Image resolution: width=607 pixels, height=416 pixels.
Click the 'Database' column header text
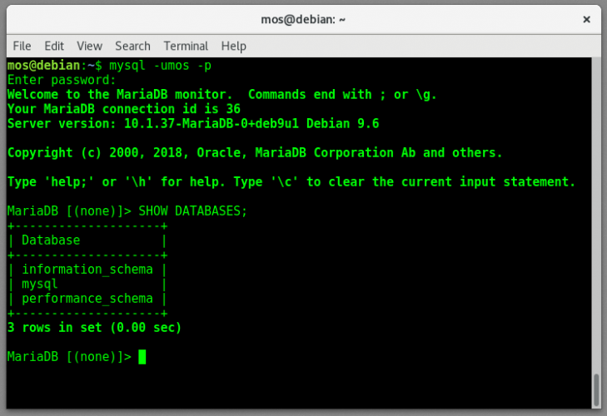51,240
